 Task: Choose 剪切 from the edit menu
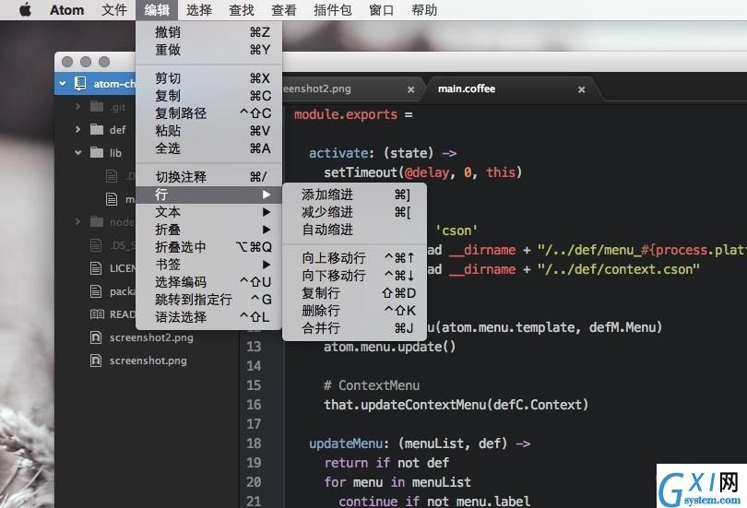pyautogui.click(x=208, y=78)
